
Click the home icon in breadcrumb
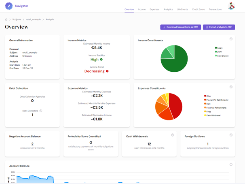click(6, 19)
